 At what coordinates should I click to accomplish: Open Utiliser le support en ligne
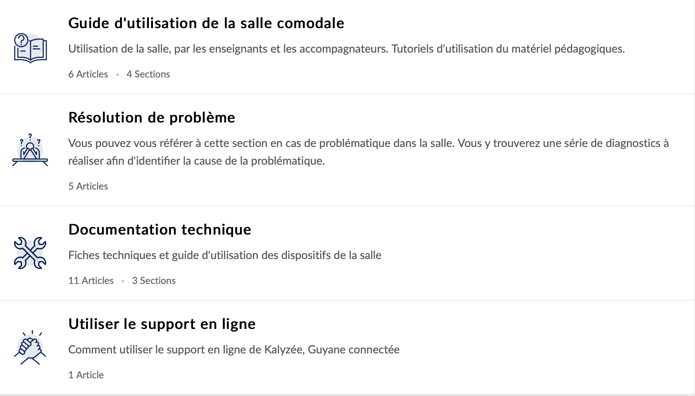pyautogui.click(x=162, y=324)
